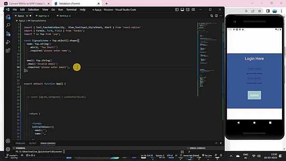Open notifications bell in status bar
Screen dimensions: 286x161
point(221,155)
